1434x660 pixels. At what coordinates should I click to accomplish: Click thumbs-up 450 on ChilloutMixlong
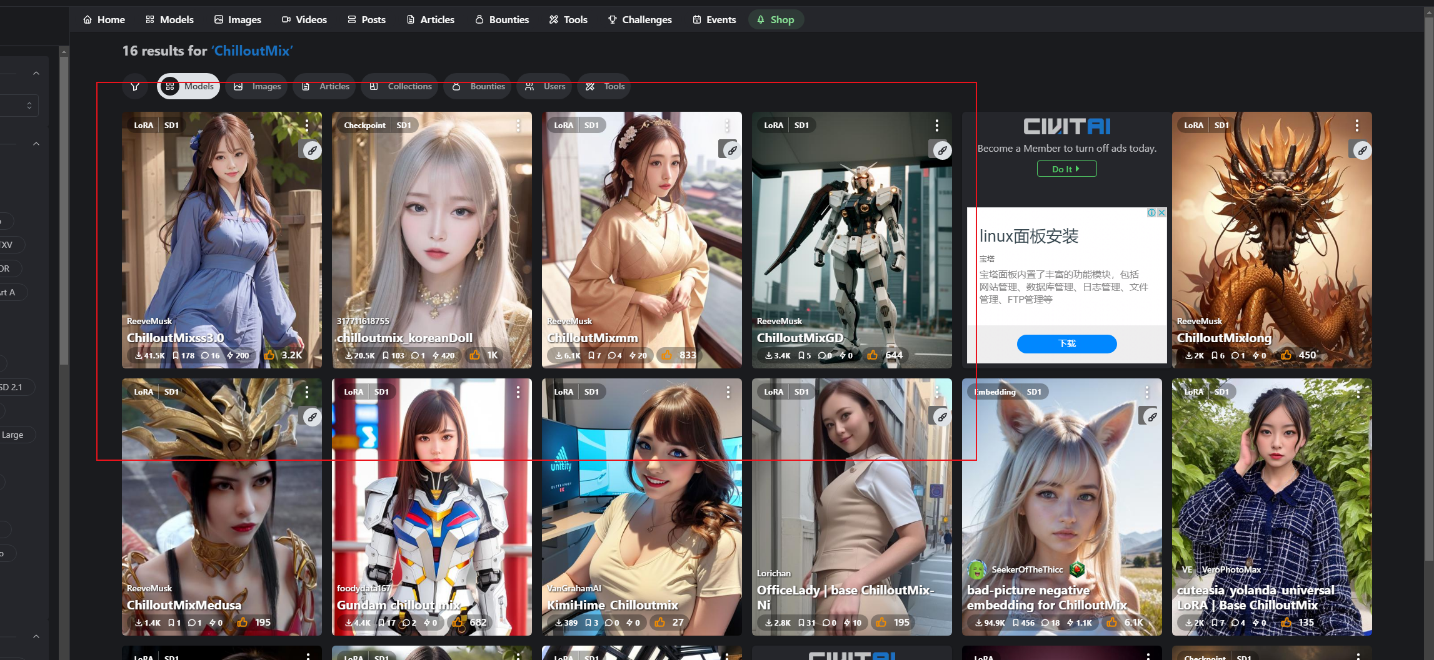[x=1298, y=355]
